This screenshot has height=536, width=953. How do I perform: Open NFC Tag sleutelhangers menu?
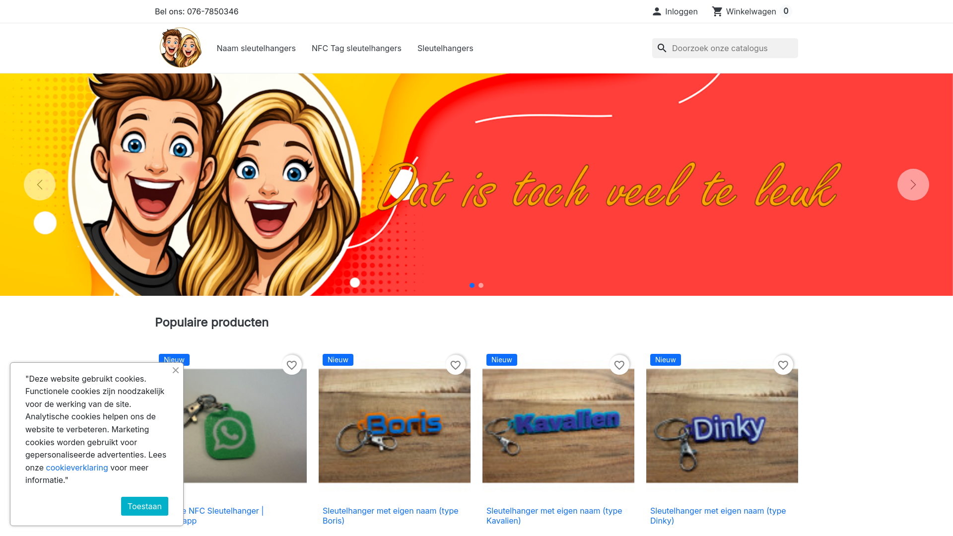(x=356, y=48)
